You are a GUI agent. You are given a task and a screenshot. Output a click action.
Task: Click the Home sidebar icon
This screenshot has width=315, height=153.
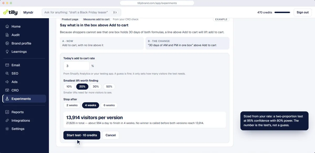coord(7,27)
